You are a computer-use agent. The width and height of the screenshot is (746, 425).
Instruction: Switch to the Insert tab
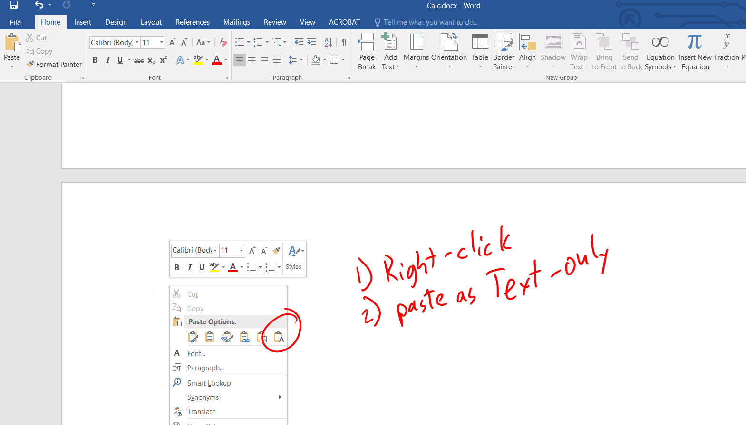83,22
